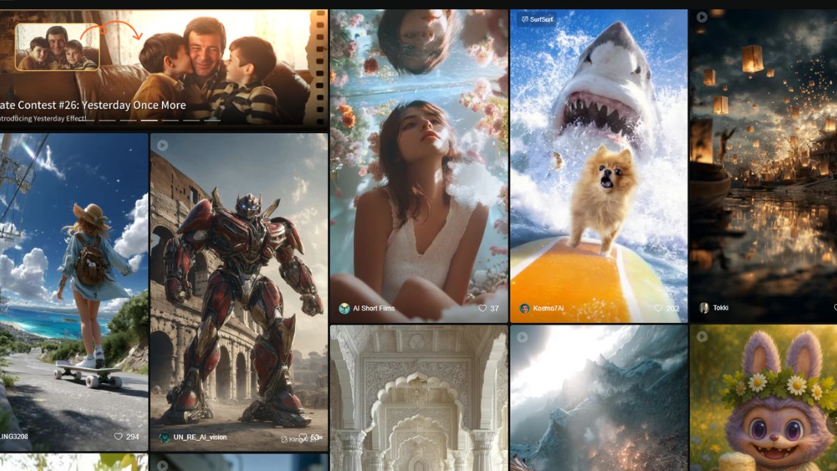Jump to the fifth banner slide indicator
Screen dimensions: 837x471
pos(172,120)
